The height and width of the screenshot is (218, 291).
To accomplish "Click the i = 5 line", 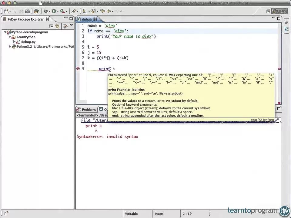I will click(x=93, y=47).
